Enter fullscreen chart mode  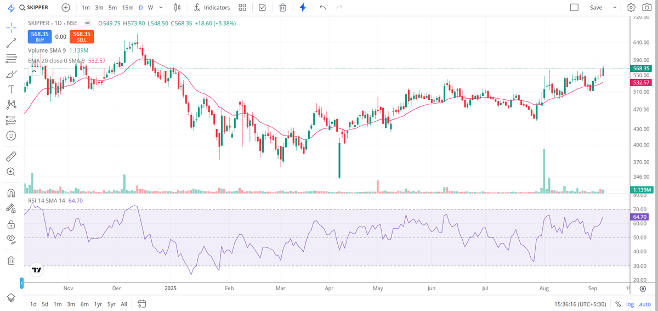click(x=574, y=8)
